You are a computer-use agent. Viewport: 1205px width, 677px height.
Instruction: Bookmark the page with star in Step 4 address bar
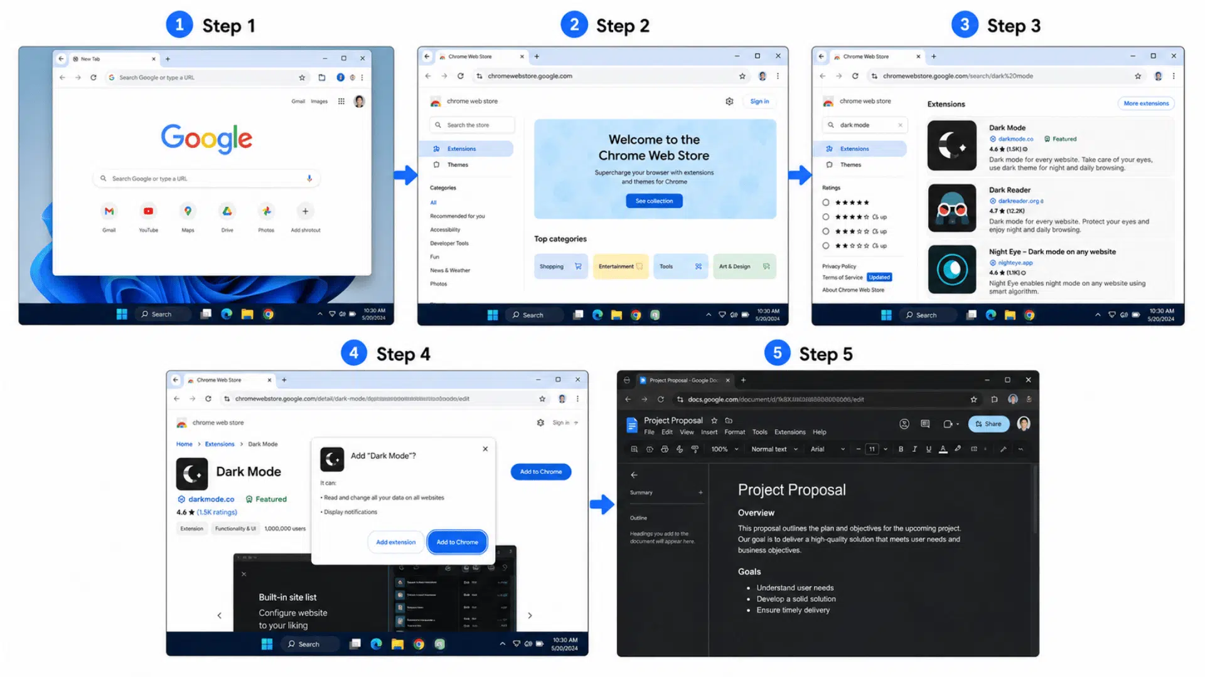(542, 399)
